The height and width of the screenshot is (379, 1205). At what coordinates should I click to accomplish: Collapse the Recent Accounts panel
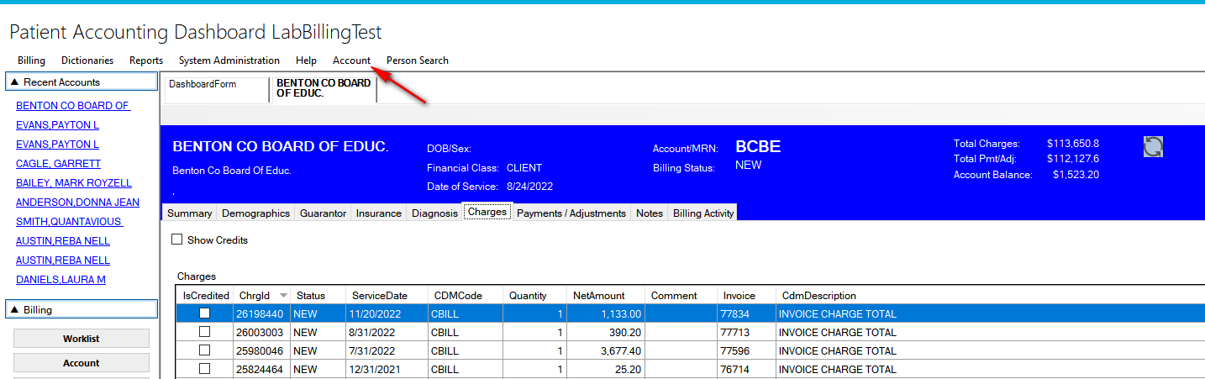[16, 82]
